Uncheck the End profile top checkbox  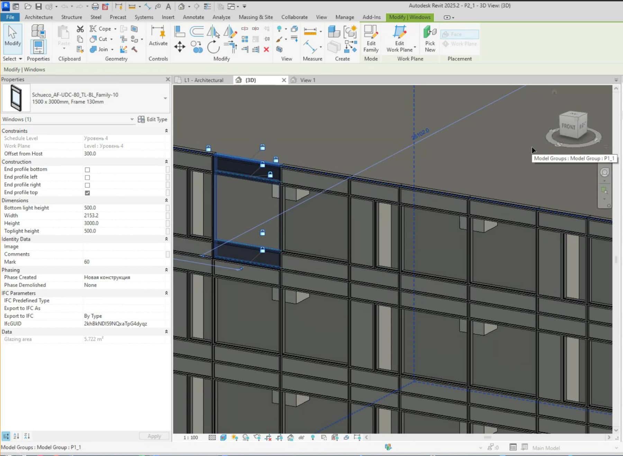coord(87,193)
